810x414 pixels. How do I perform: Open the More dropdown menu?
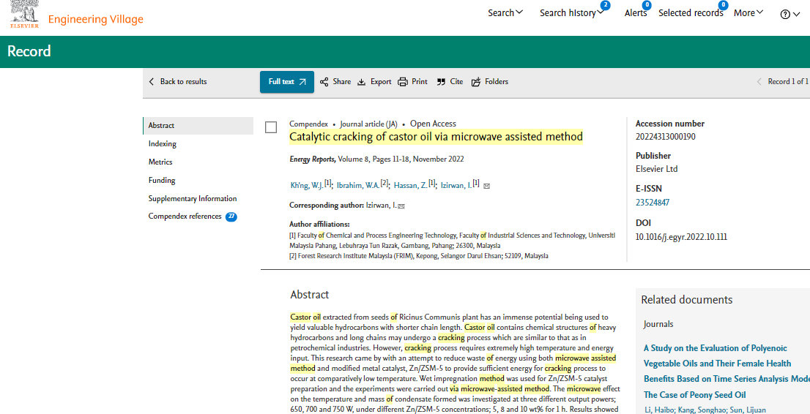[748, 12]
